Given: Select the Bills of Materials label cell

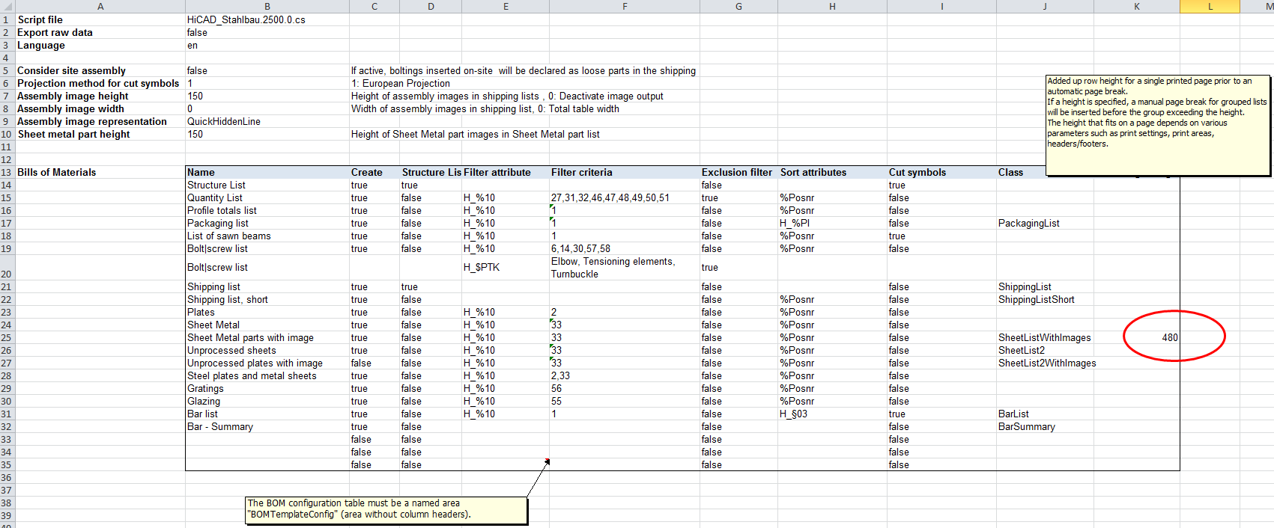Looking at the screenshot, I should tap(57, 172).
